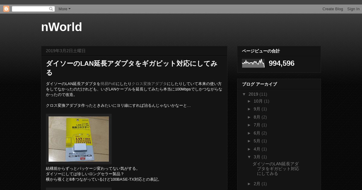Viewport: 362px width, 190px height.
Task: Expand the 2月 archive month
Action: click(x=249, y=184)
